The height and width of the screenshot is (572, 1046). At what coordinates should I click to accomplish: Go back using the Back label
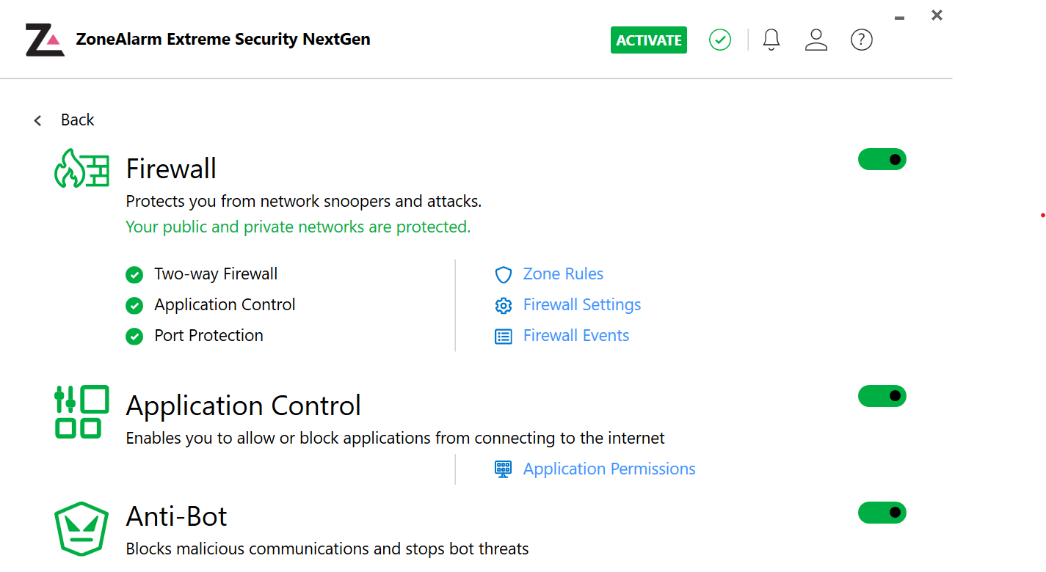(x=78, y=120)
